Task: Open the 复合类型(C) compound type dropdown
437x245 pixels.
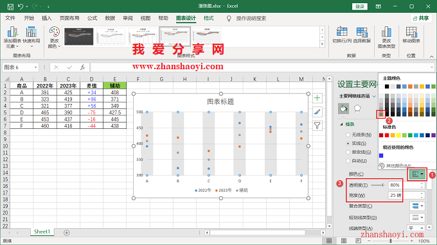Action: (x=417, y=206)
